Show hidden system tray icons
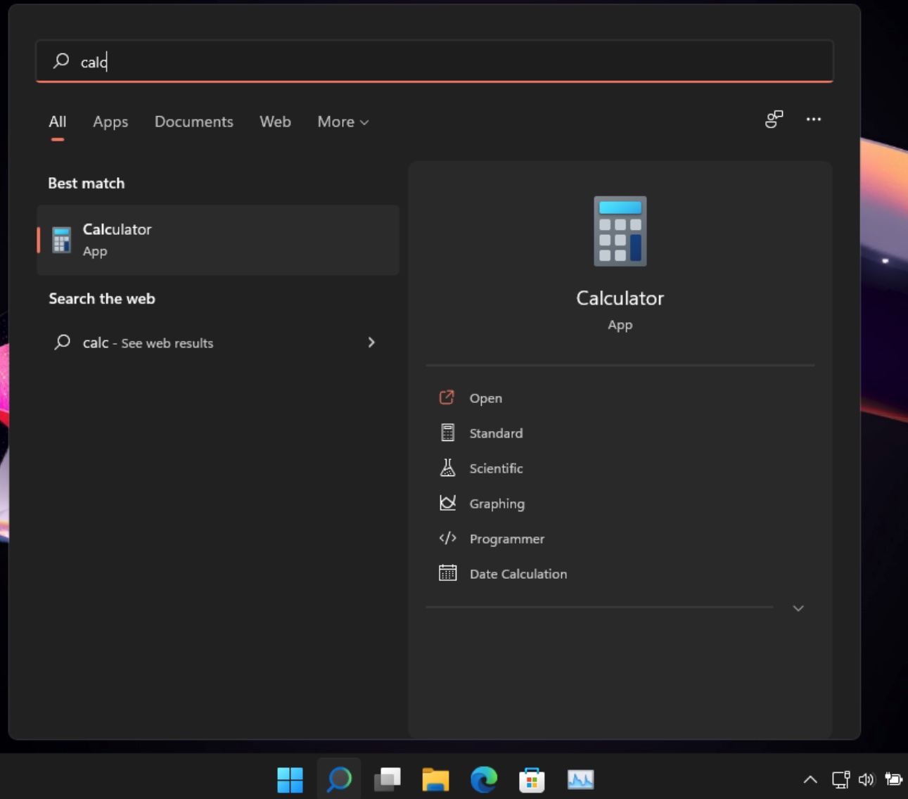The width and height of the screenshot is (908, 799). (x=810, y=779)
